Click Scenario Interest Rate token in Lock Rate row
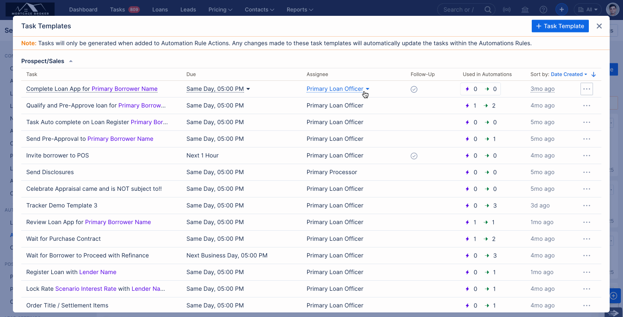Viewport: 623px width, 317px height. [86, 289]
